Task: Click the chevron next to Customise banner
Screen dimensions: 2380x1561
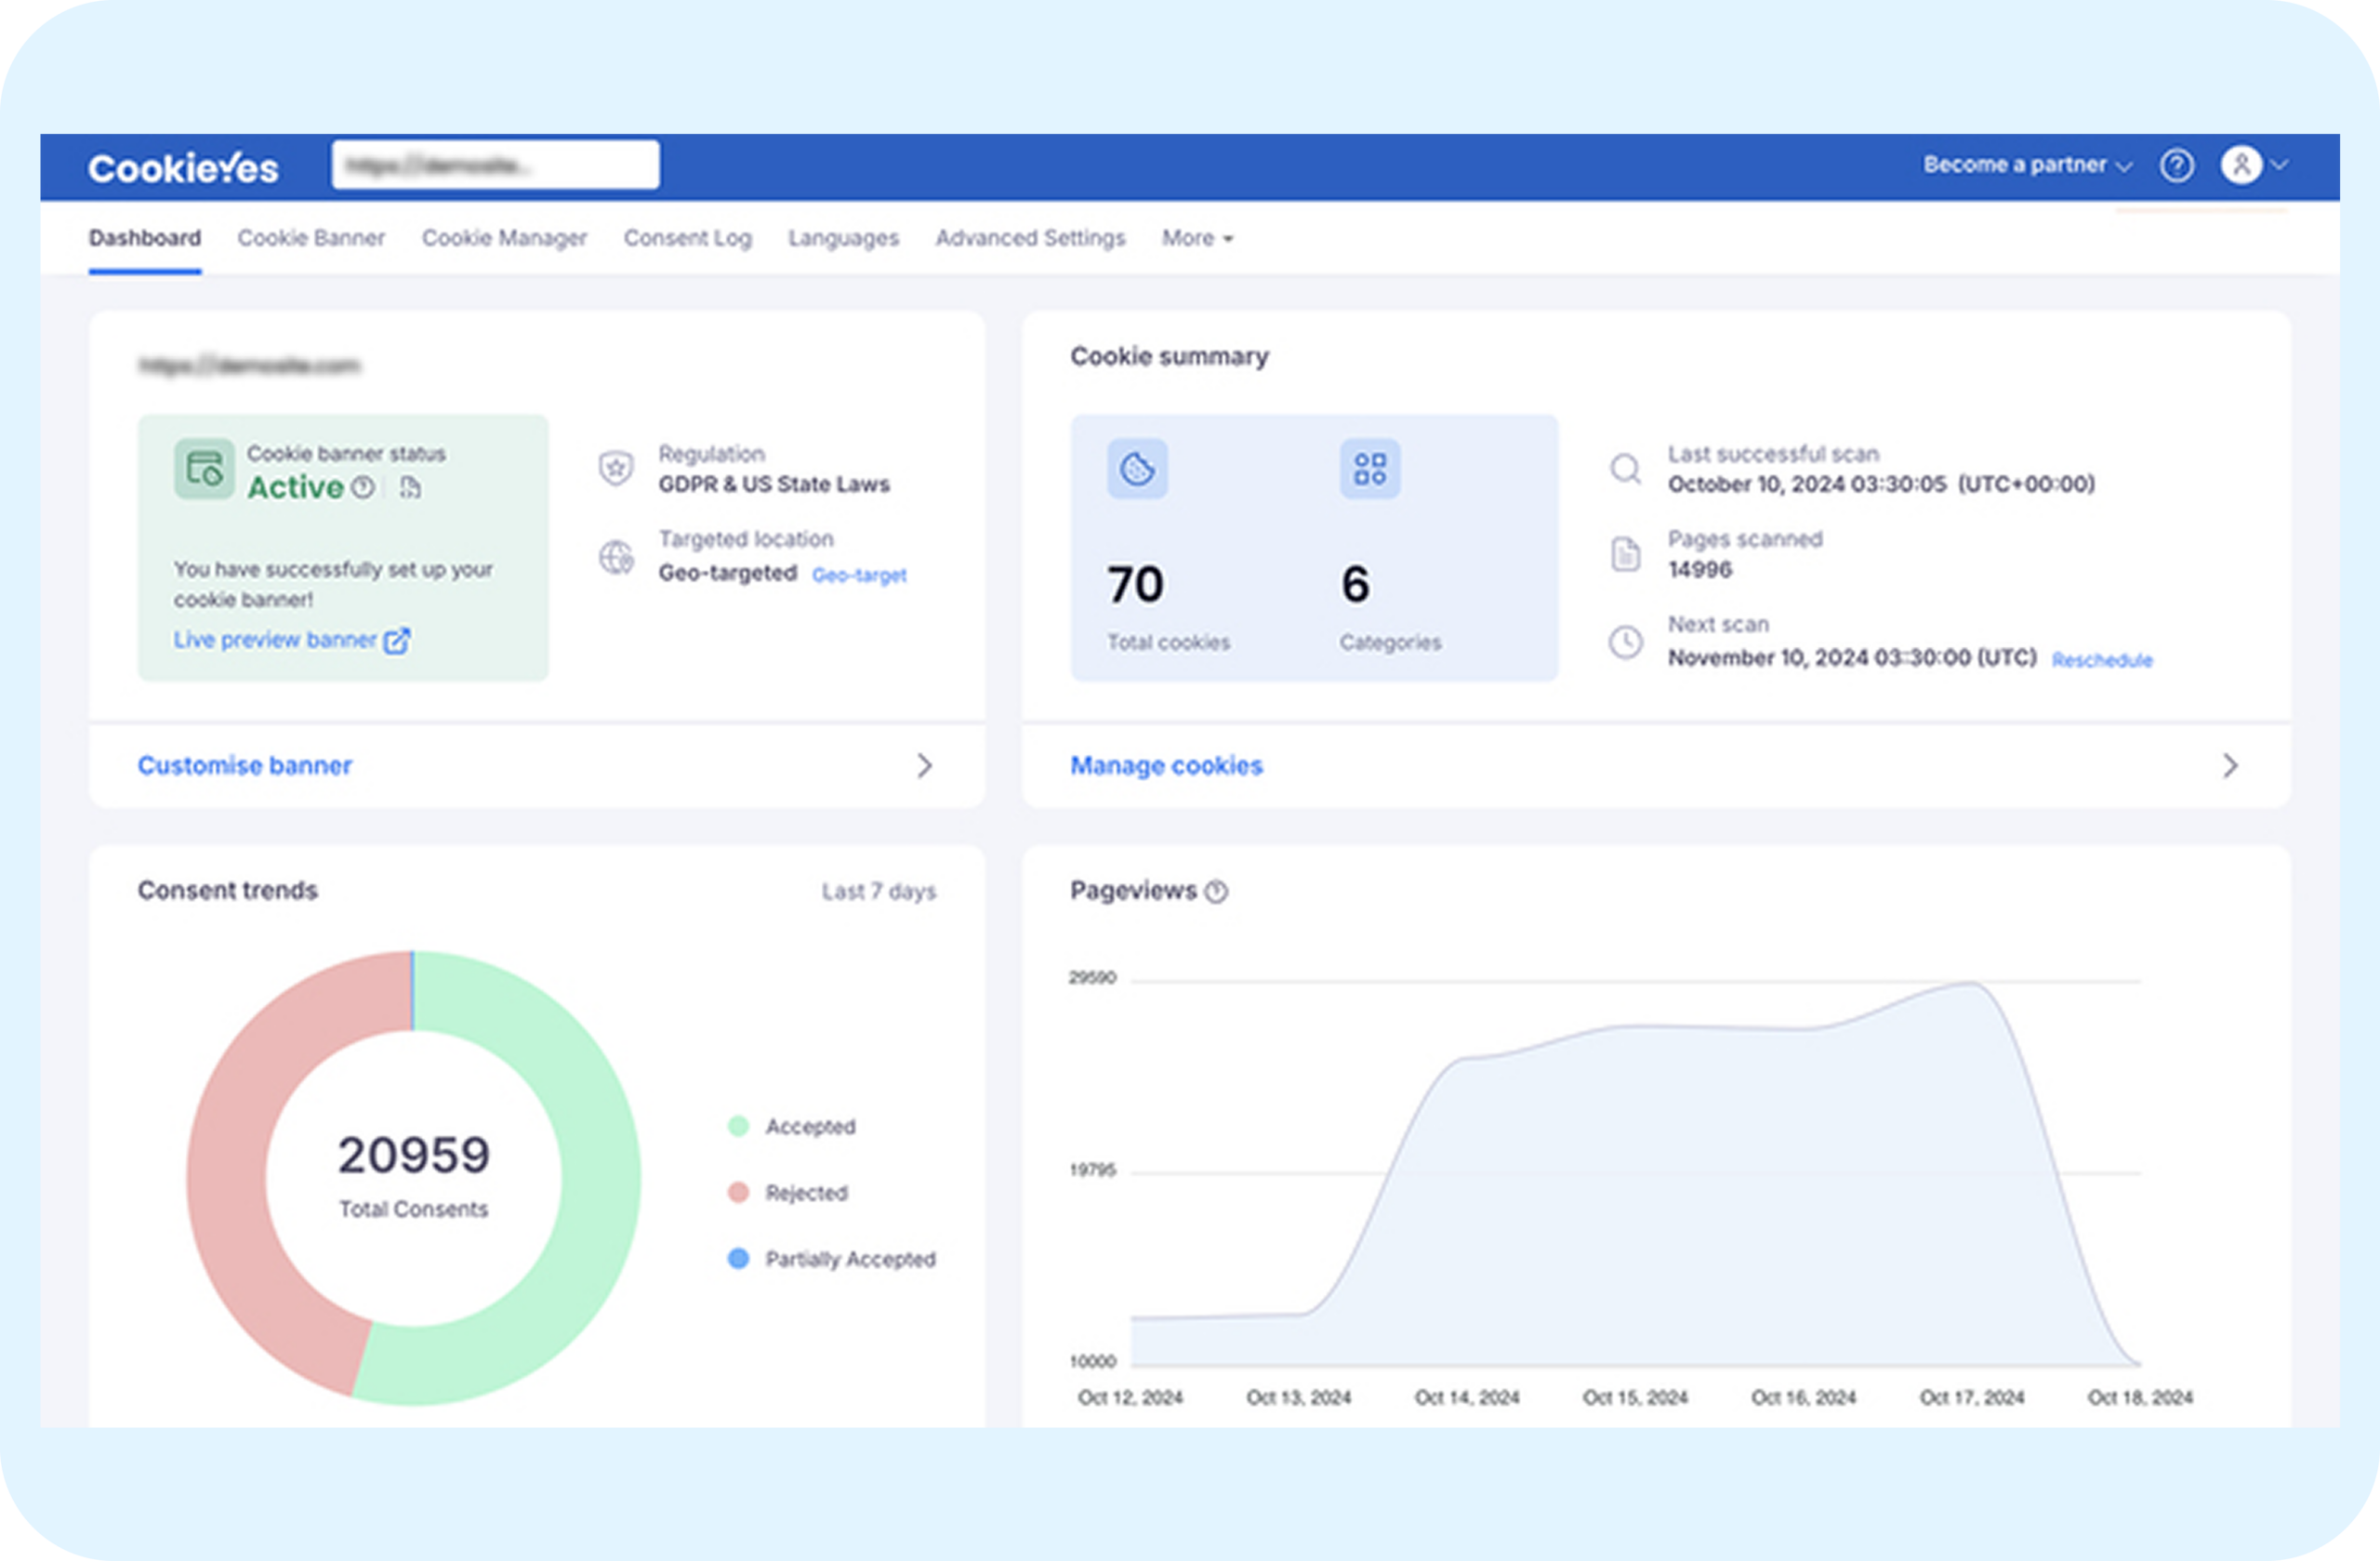Action: [925, 766]
